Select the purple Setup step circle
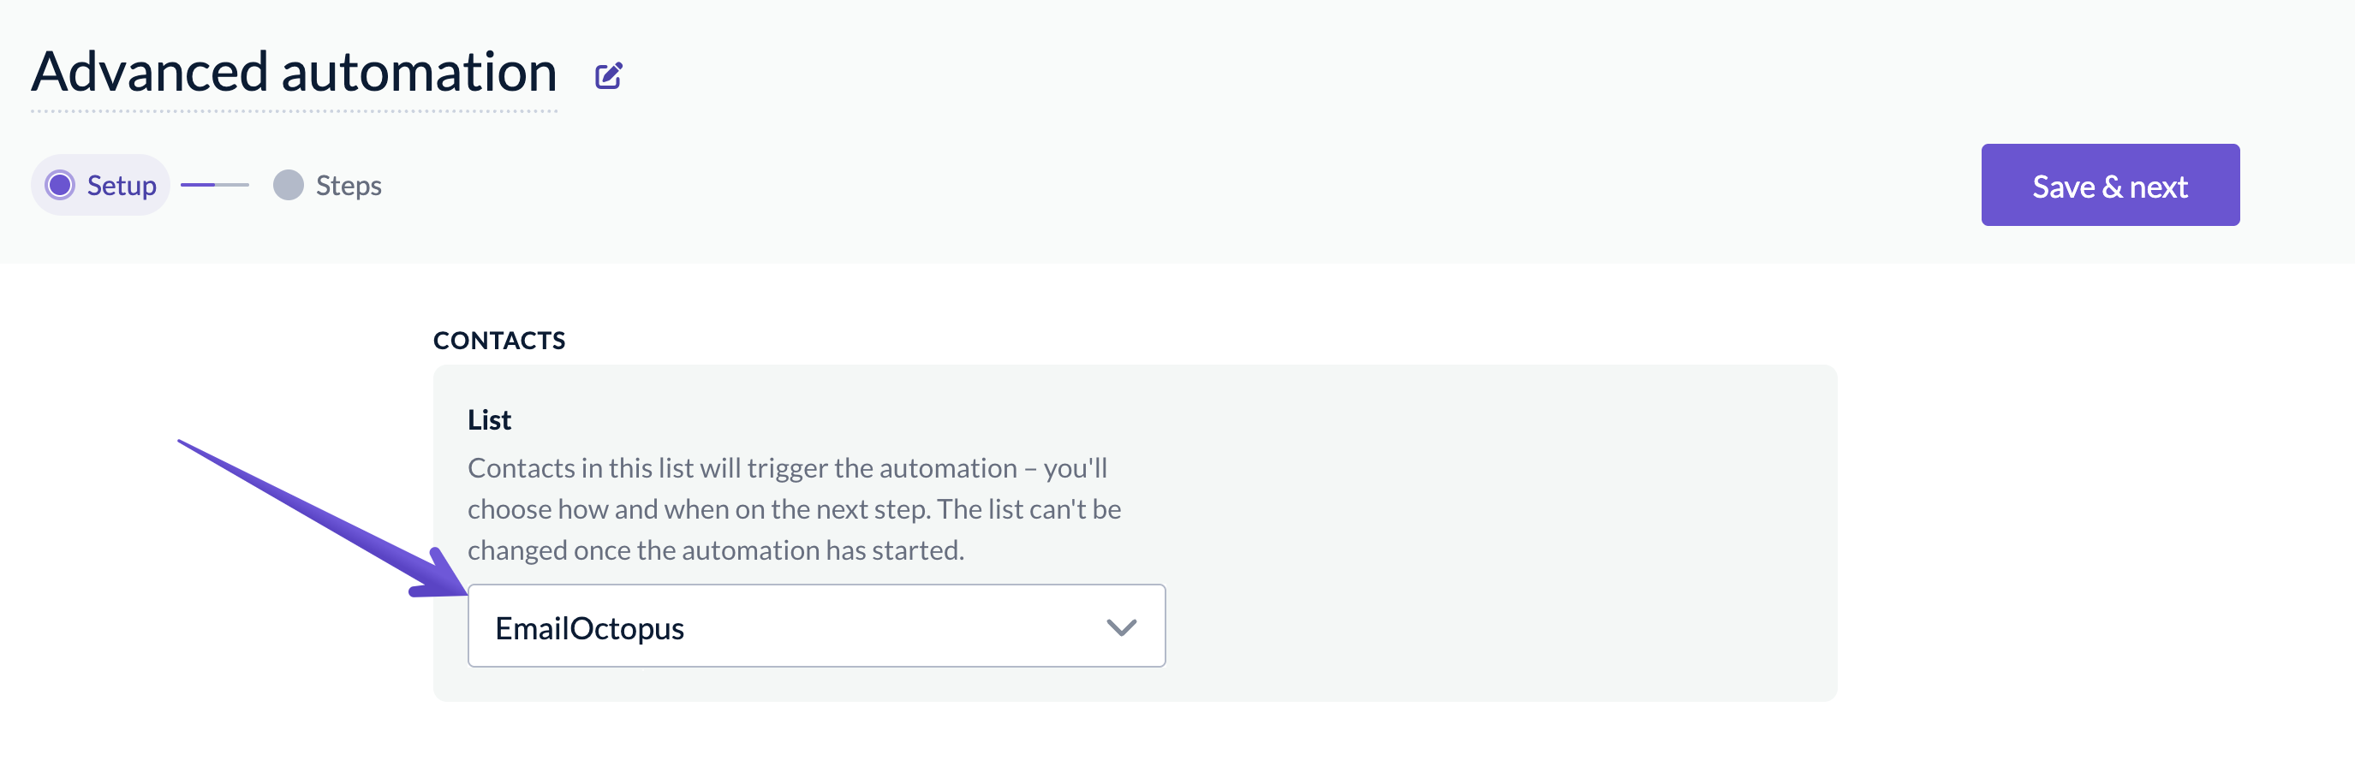The height and width of the screenshot is (772, 2355). tap(60, 186)
